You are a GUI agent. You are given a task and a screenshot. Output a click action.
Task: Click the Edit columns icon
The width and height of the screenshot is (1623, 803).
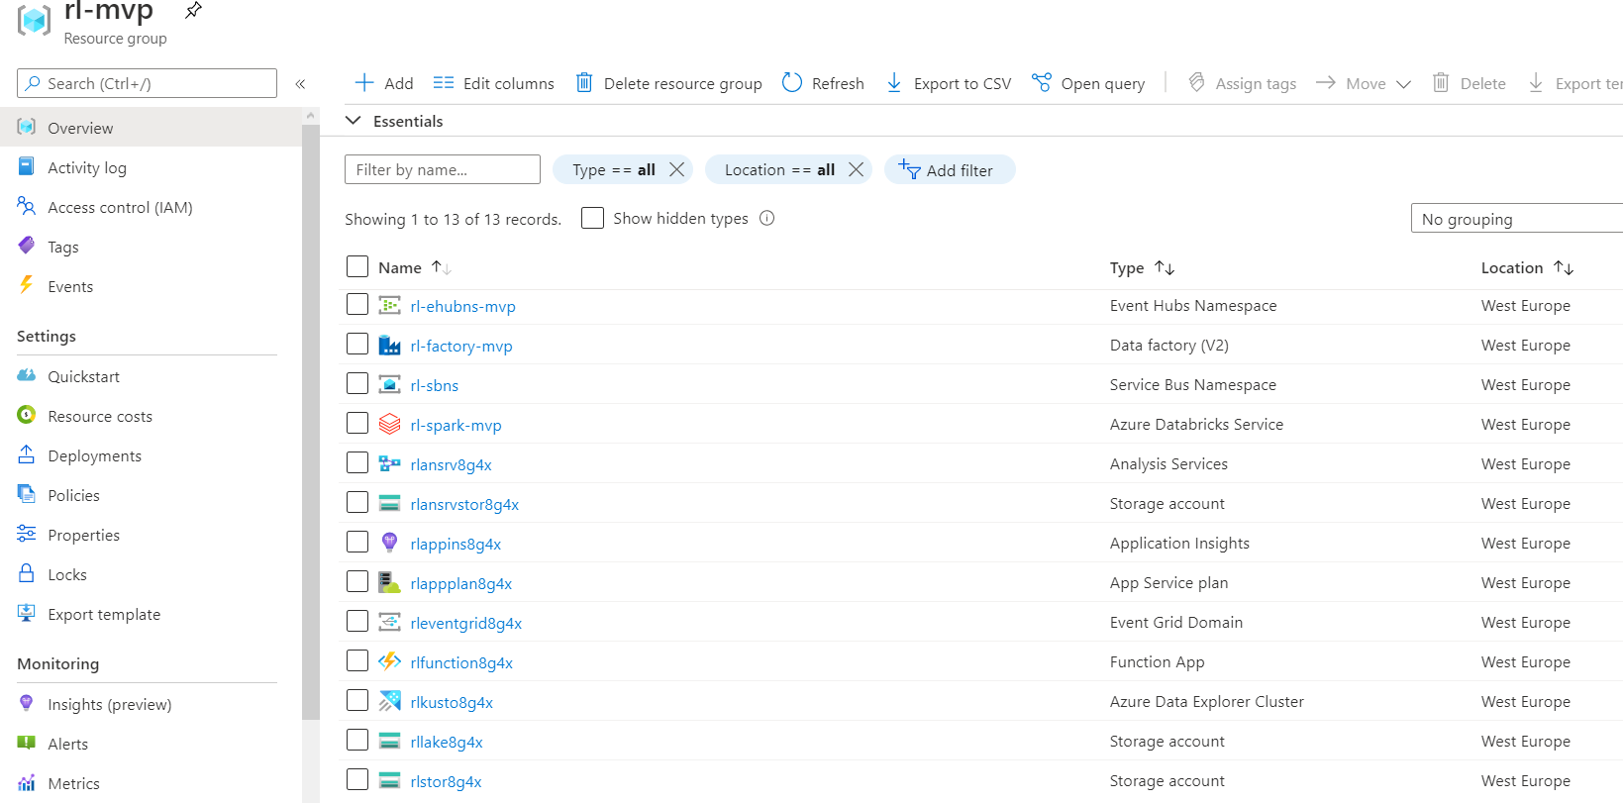pyautogui.click(x=444, y=83)
